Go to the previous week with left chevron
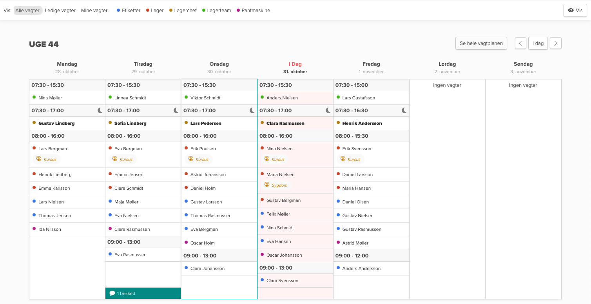591x304 pixels. pyautogui.click(x=520, y=43)
